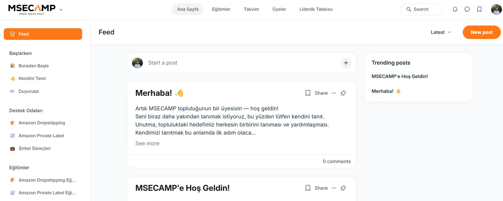Pin the MSECAMP'e Hoş Geldin! post

(x=343, y=188)
